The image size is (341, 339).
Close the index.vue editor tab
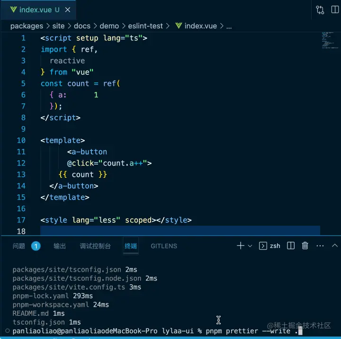(x=68, y=10)
